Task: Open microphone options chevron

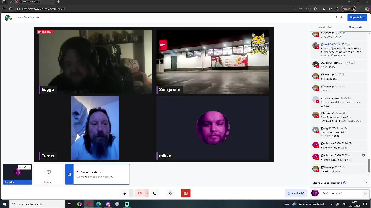Action: coord(131,193)
